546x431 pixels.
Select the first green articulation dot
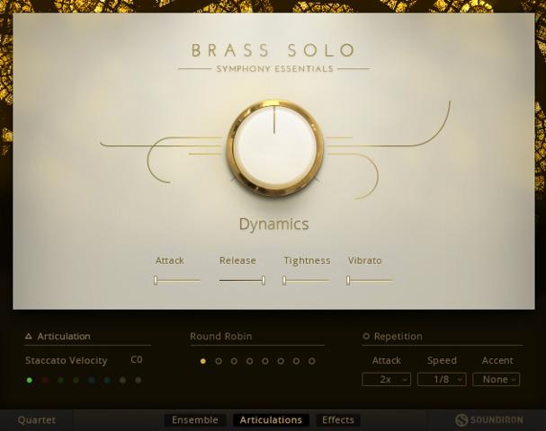pos(30,380)
